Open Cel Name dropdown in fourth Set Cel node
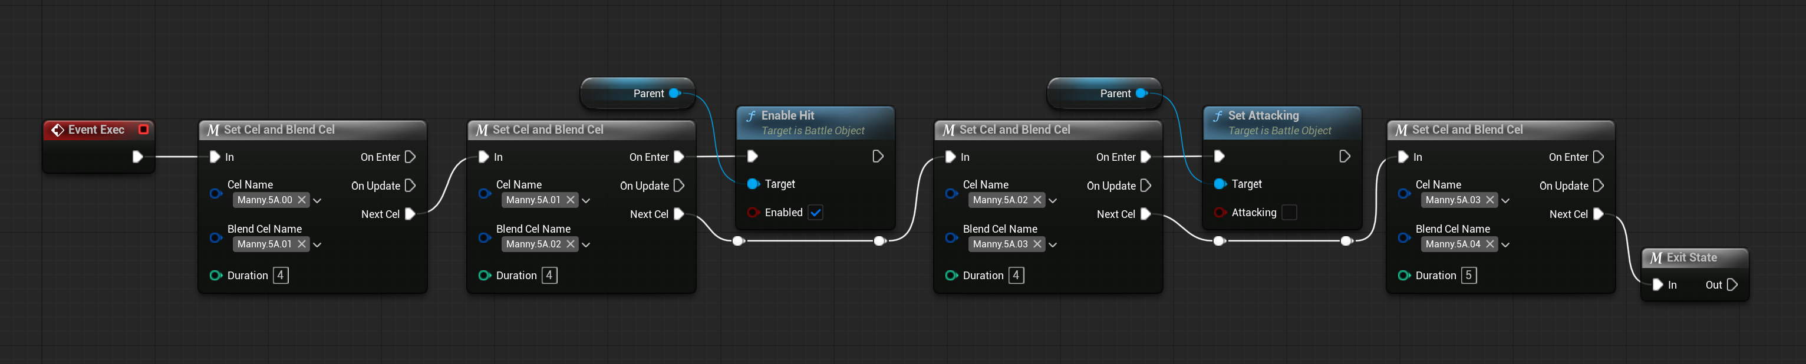 click(x=1506, y=200)
